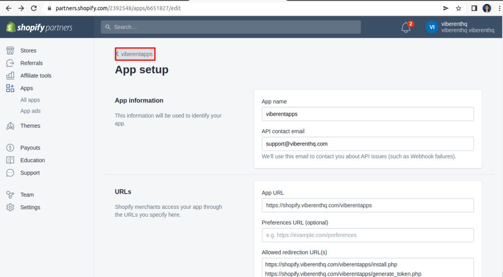
Task: Click the Shopify Partners search bar
Action: click(x=231, y=27)
